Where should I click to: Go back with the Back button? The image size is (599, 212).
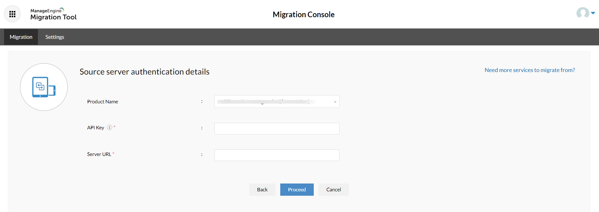[262, 189]
